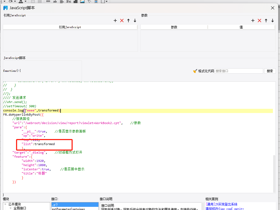Insert a chart via toolbar bar-chart icon
280x210 pixels.
tap(76, 1)
